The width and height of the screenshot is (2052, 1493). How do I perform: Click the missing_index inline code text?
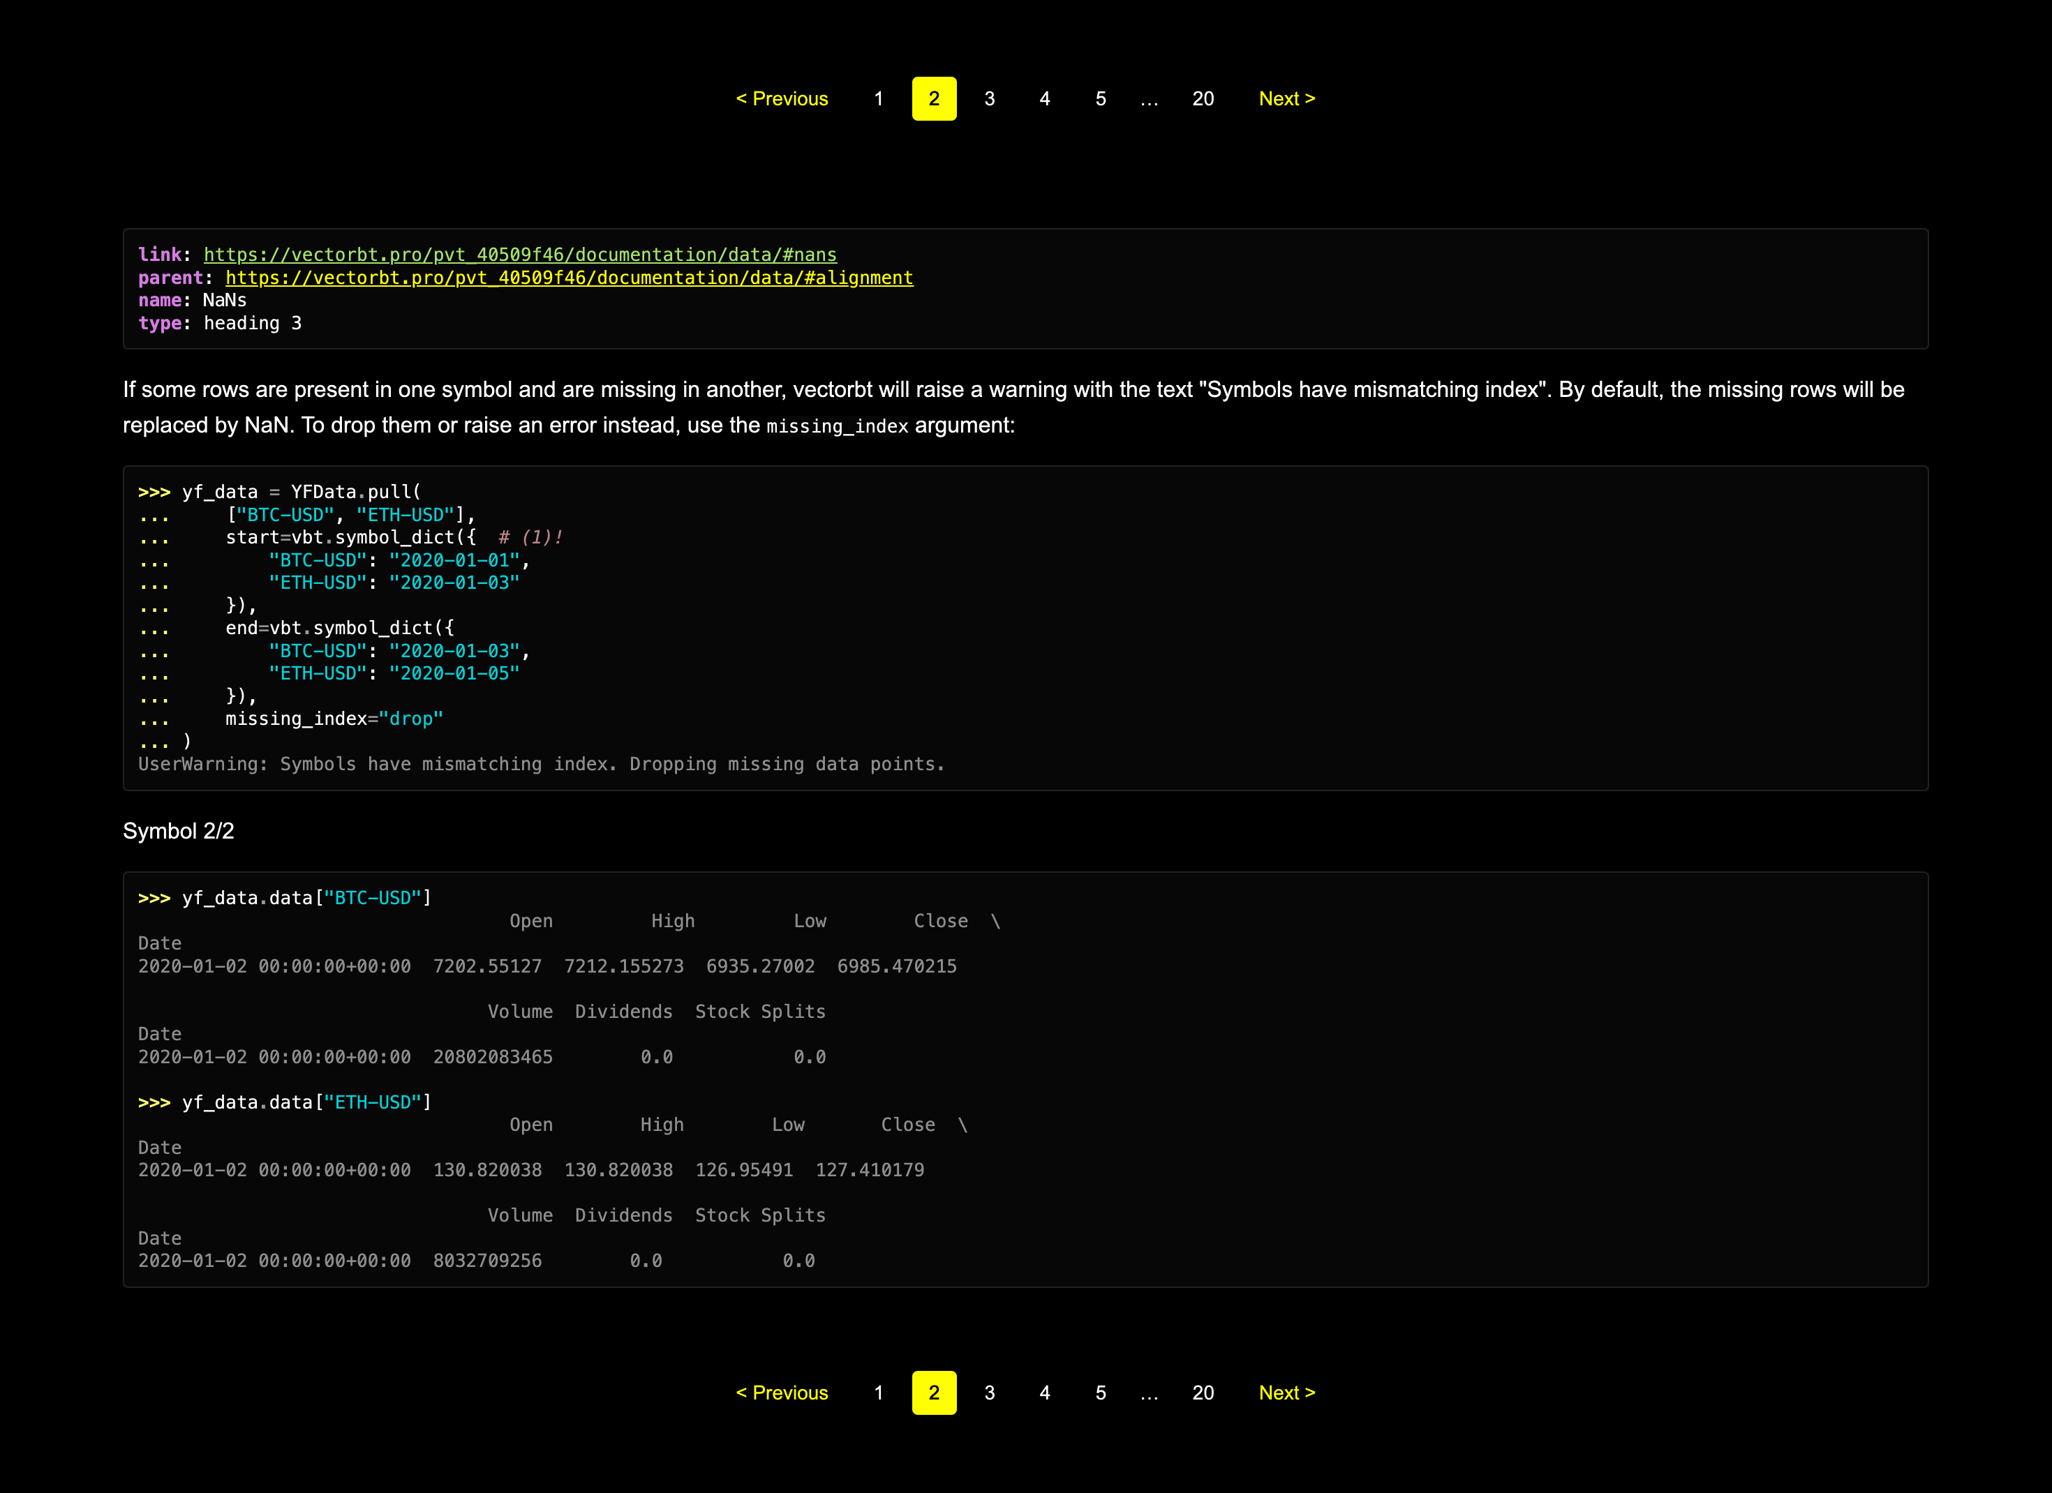pos(837,427)
